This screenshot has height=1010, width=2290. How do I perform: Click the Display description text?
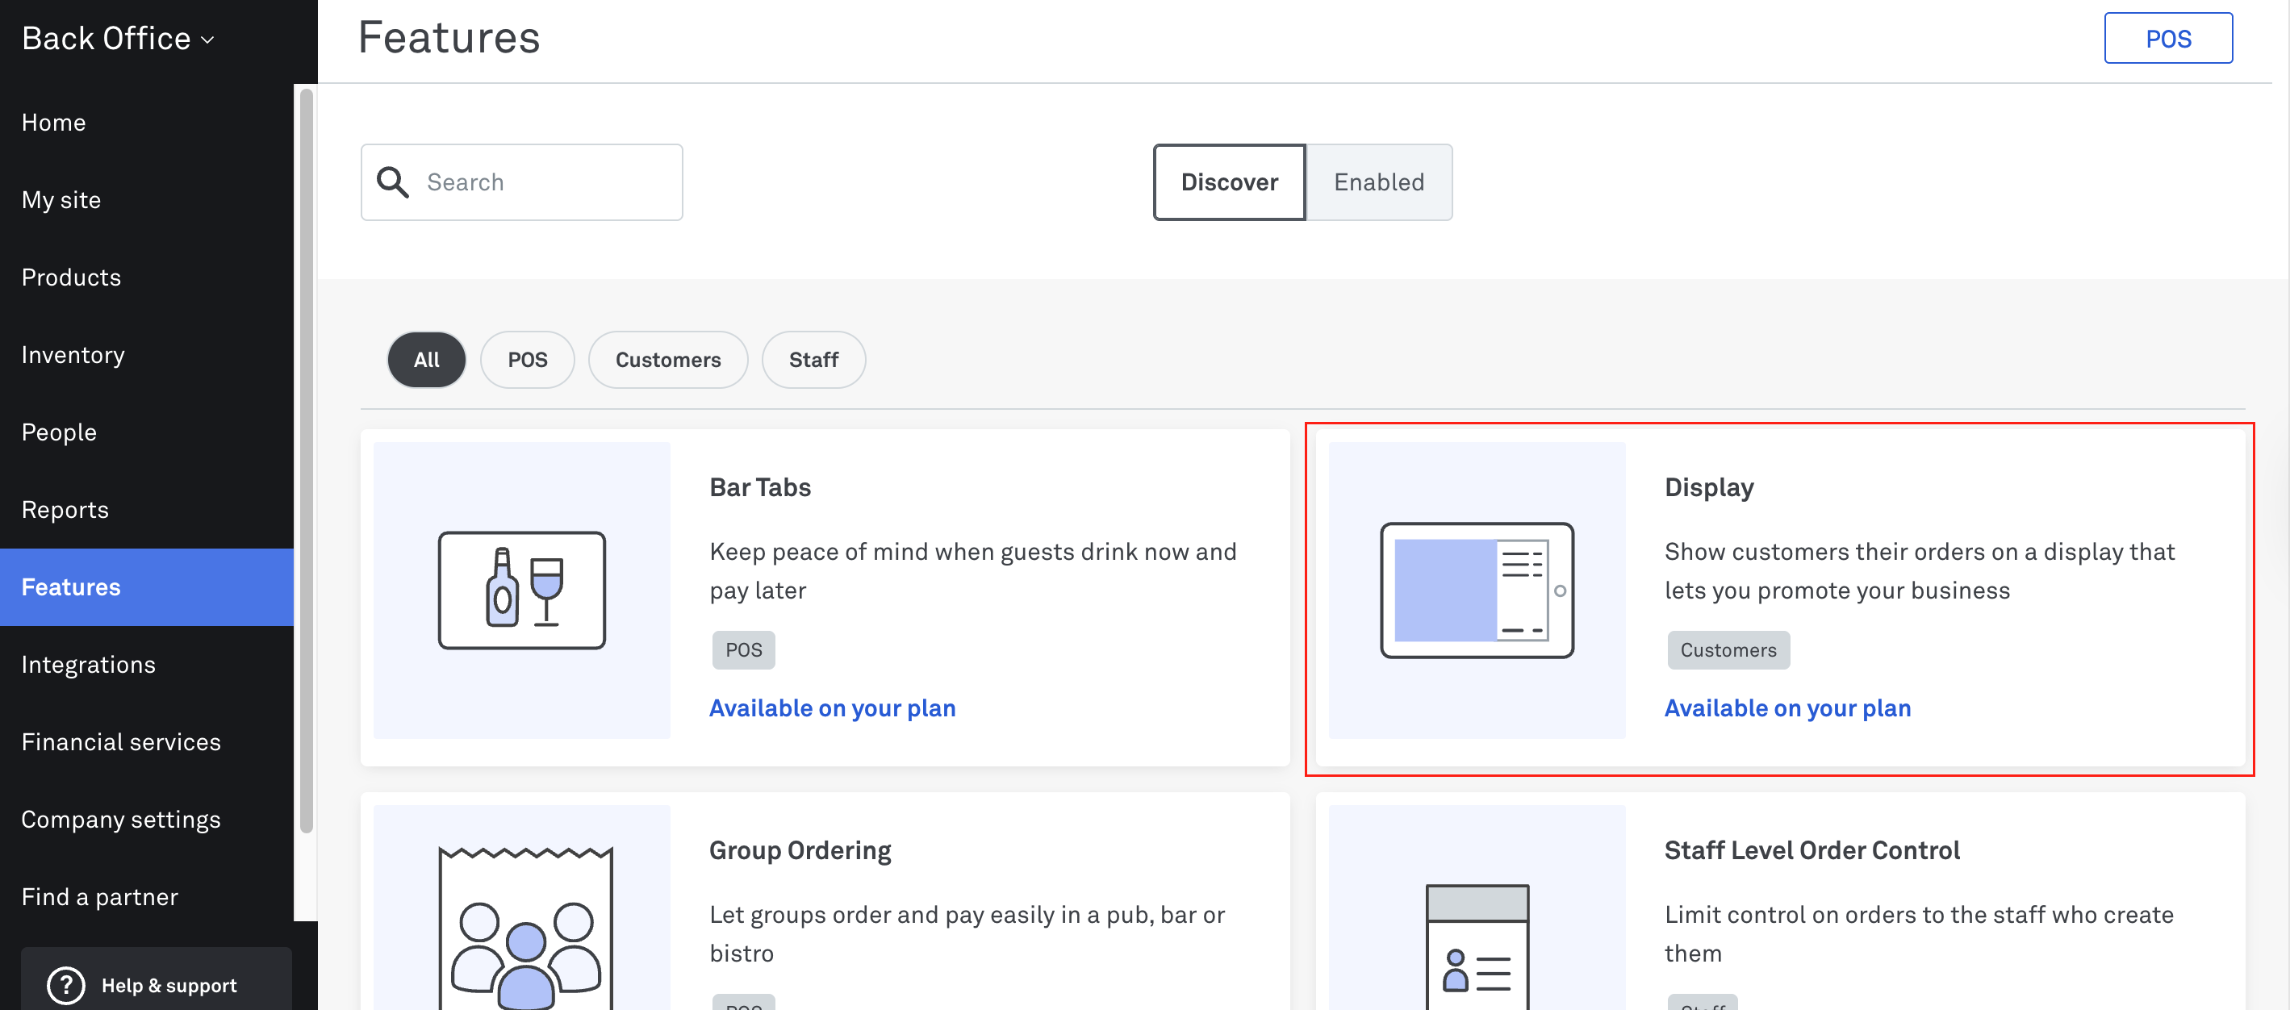[1920, 571]
